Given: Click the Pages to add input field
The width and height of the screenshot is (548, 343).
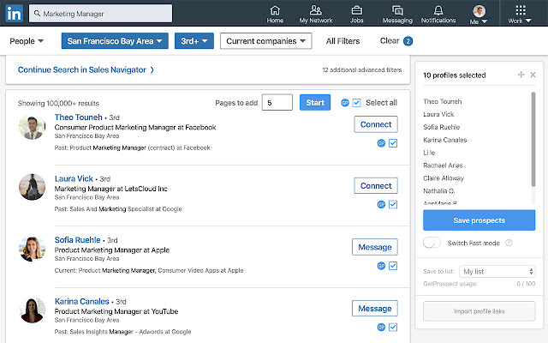Looking at the screenshot, I should pos(277,103).
